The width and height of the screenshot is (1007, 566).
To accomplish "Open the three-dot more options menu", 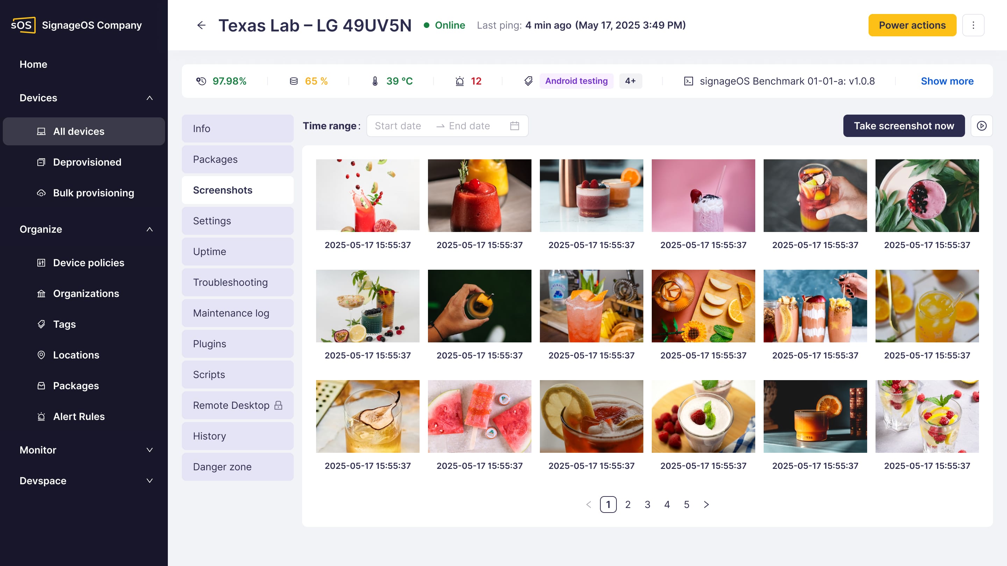I will click(973, 26).
